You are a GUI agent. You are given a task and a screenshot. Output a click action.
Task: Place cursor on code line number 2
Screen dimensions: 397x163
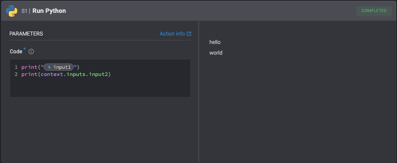(x=16, y=75)
